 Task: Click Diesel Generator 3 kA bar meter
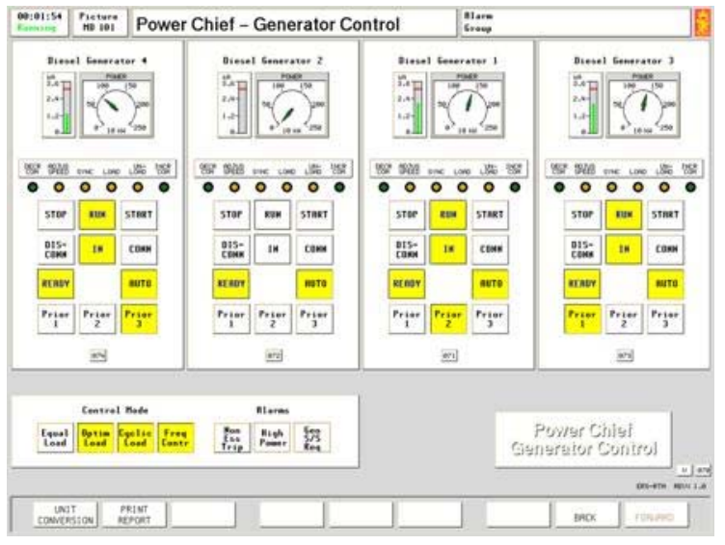pyautogui.click(x=591, y=107)
